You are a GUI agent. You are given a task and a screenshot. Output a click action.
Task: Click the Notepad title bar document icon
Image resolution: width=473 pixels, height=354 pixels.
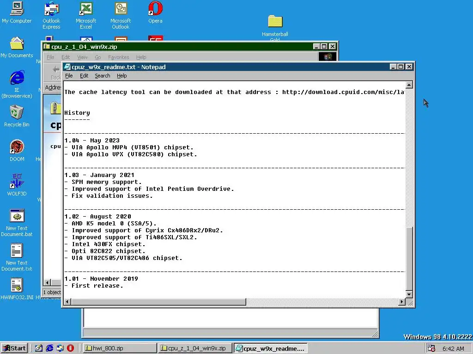[67, 67]
